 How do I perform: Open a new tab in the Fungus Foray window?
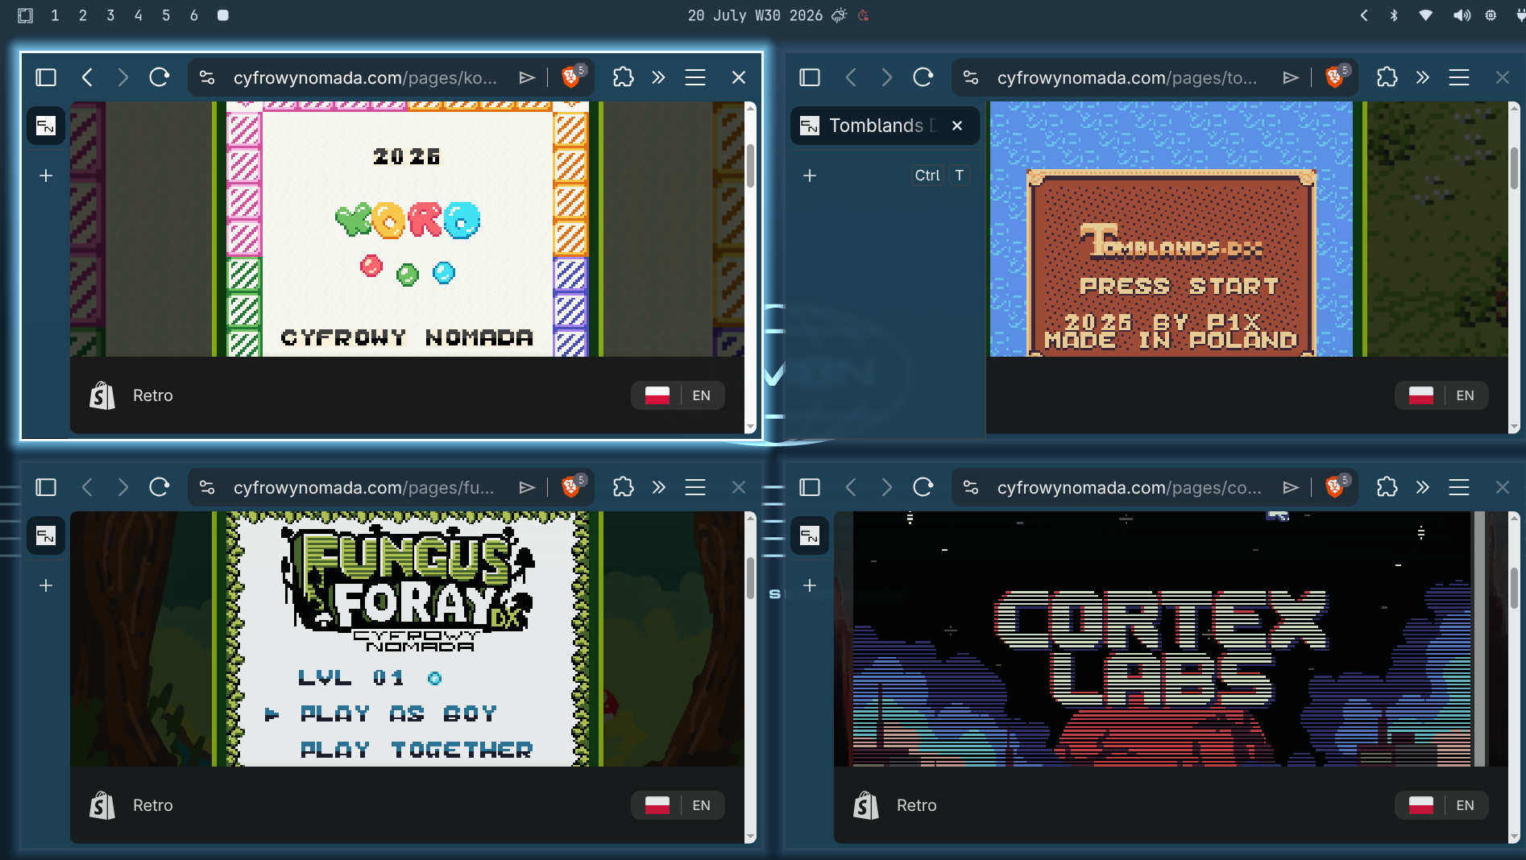click(46, 585)
